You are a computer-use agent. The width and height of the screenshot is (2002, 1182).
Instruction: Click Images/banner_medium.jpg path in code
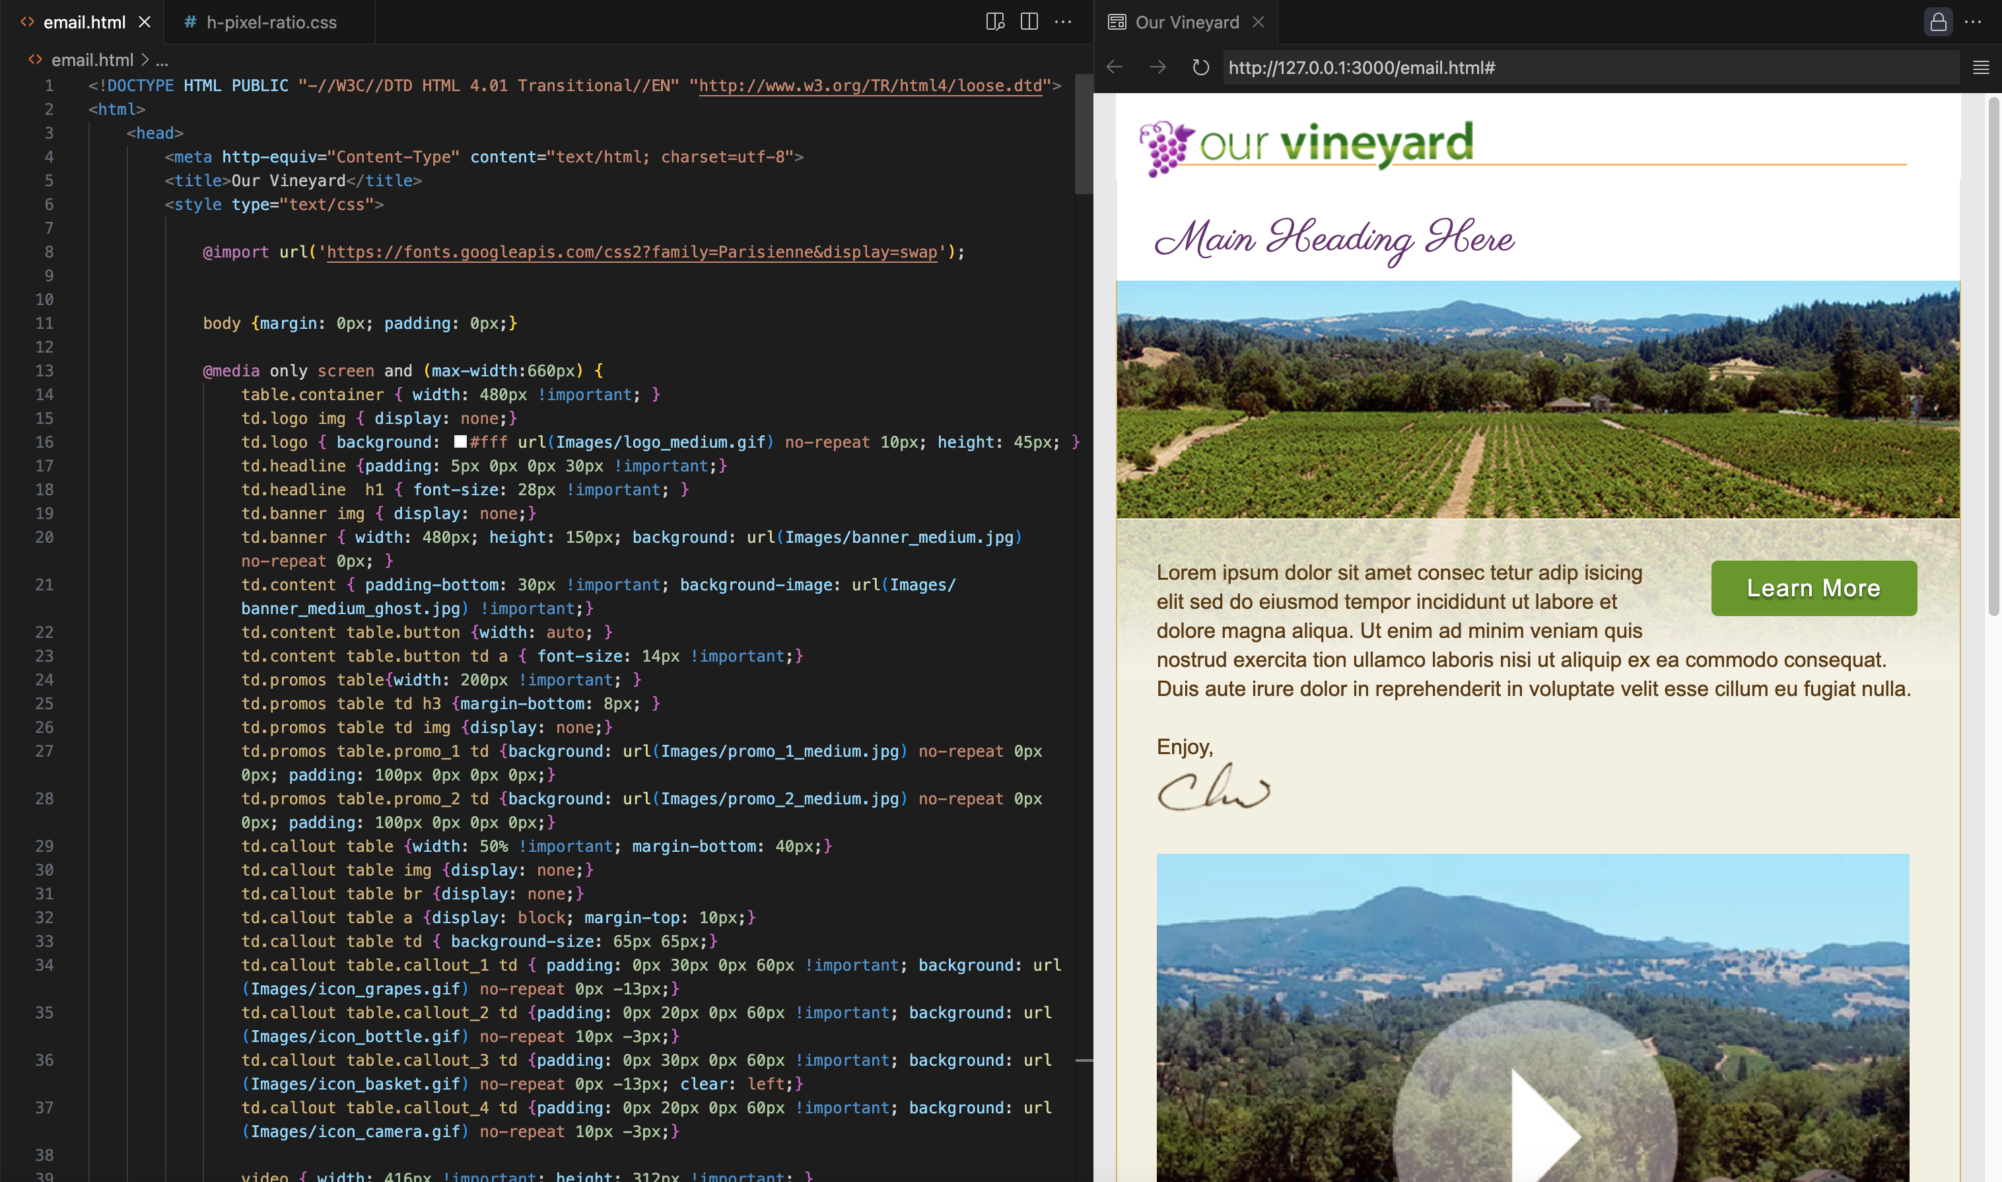899,538
